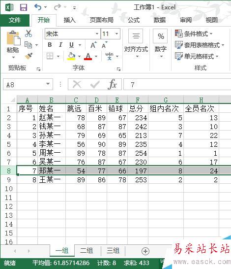Viewport: 231px width, 269px height.
Task: Click cell with 周某一
Action: pos(52,153)
